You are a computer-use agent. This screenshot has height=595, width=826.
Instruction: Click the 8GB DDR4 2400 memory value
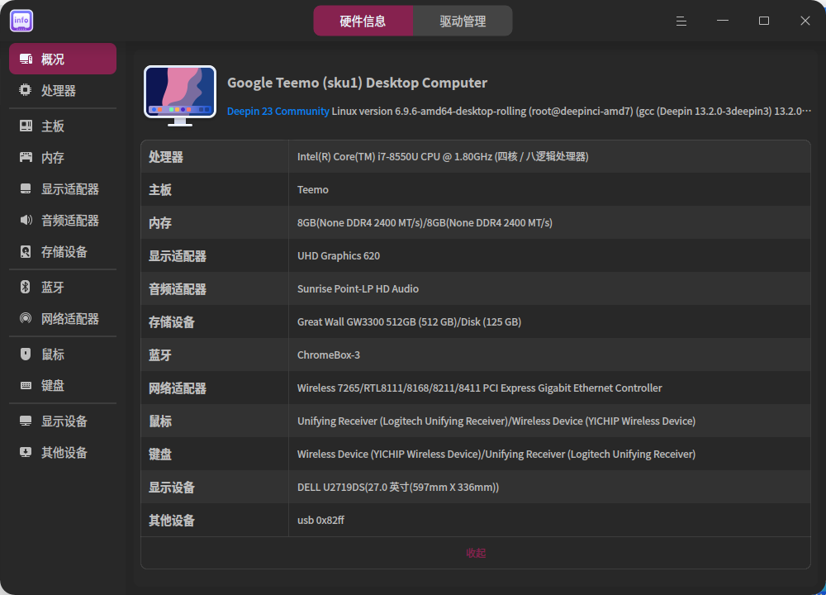425,223
